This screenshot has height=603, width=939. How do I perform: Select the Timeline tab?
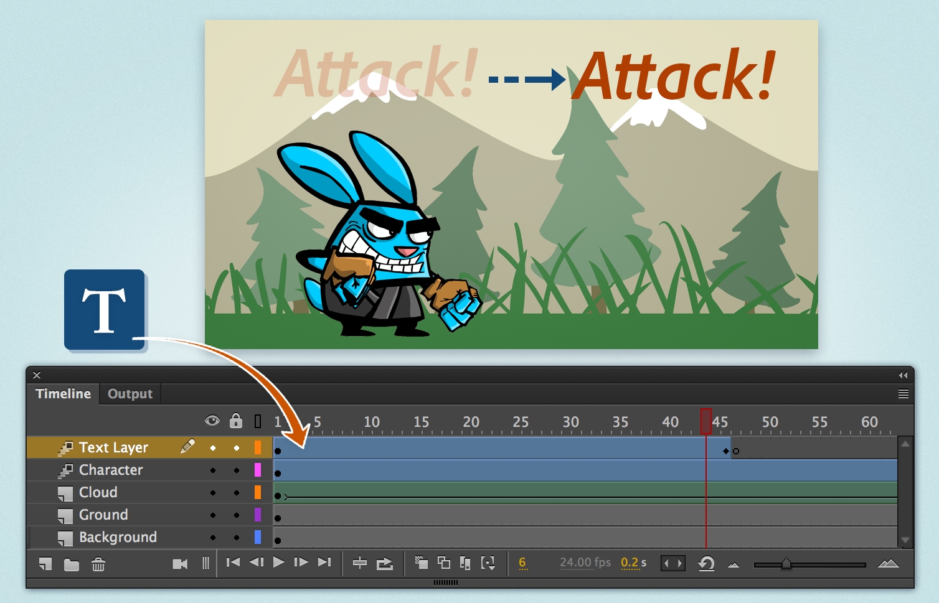click(63, 393)
